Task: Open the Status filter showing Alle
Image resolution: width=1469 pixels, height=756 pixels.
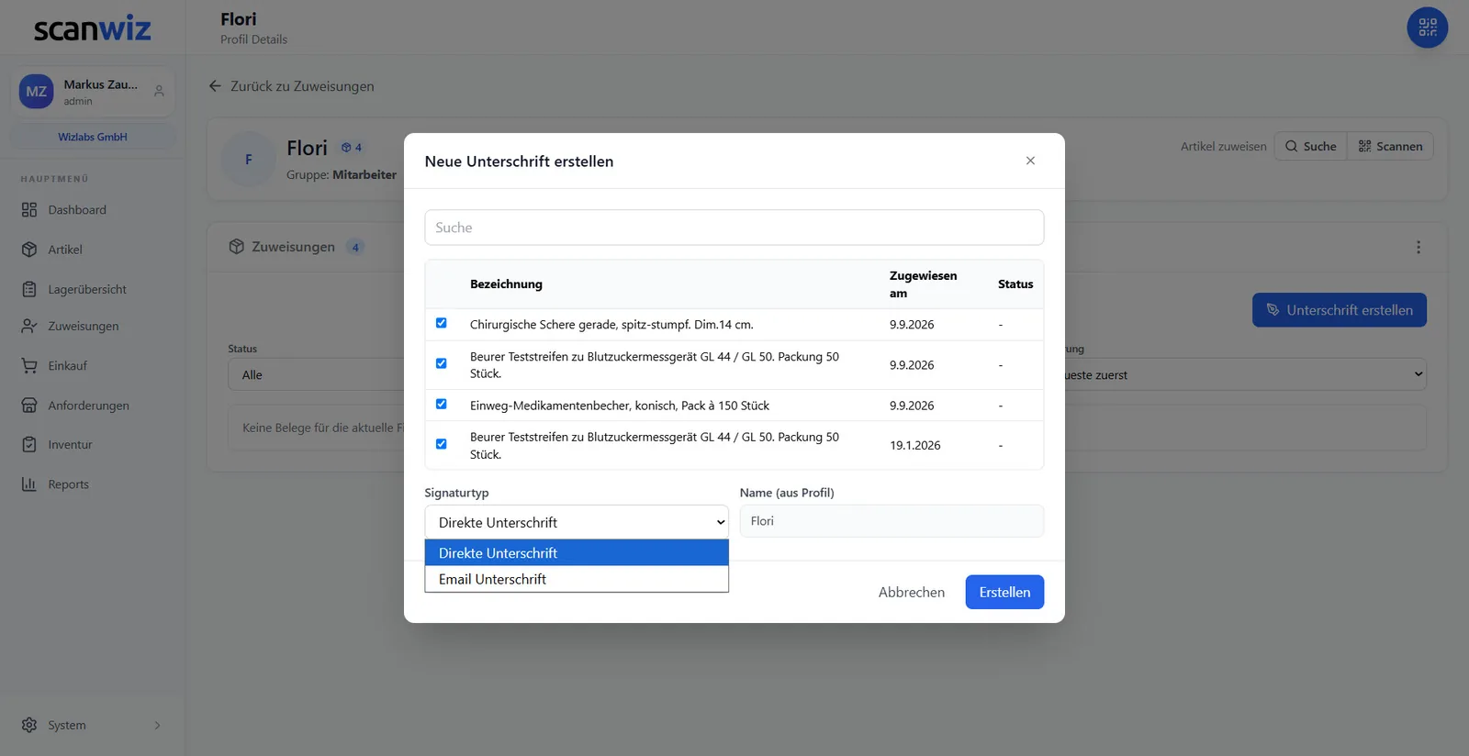Action: pos(317,374)
